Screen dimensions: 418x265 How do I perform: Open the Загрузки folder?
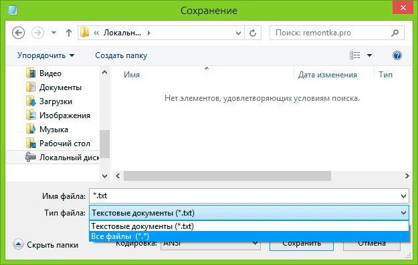[56, 101]
